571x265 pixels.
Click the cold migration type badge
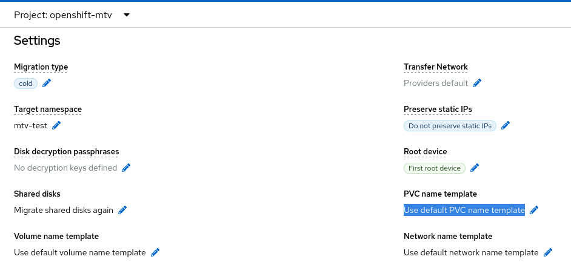pyautogui.click(x=25, y=83)
